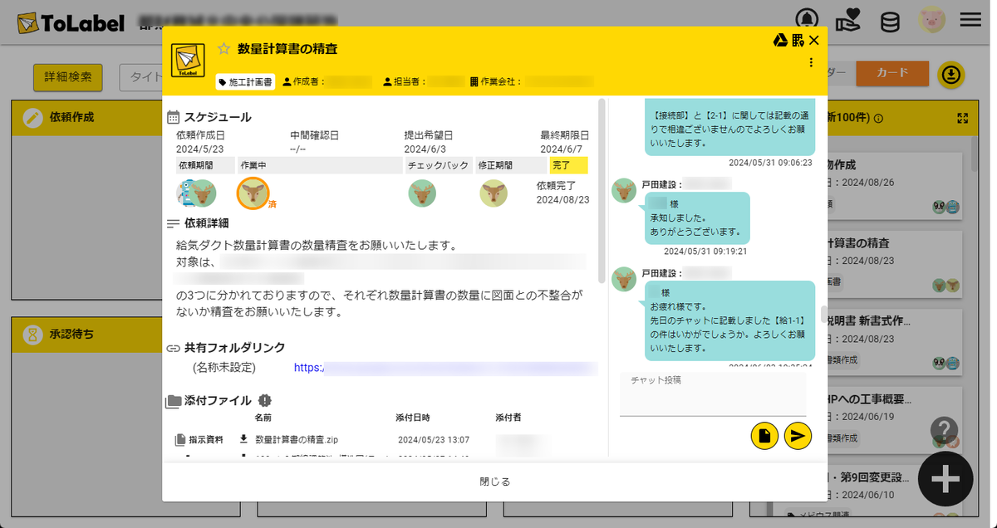Viewport: 997px width, 528px height.
Task: Click the details panel vertical scrollbar
Action: click(x=602, y=191)
